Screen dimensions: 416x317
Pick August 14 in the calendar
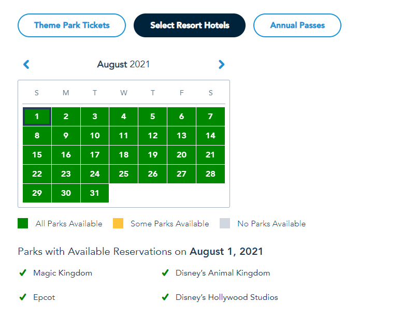tap(210, 136)
